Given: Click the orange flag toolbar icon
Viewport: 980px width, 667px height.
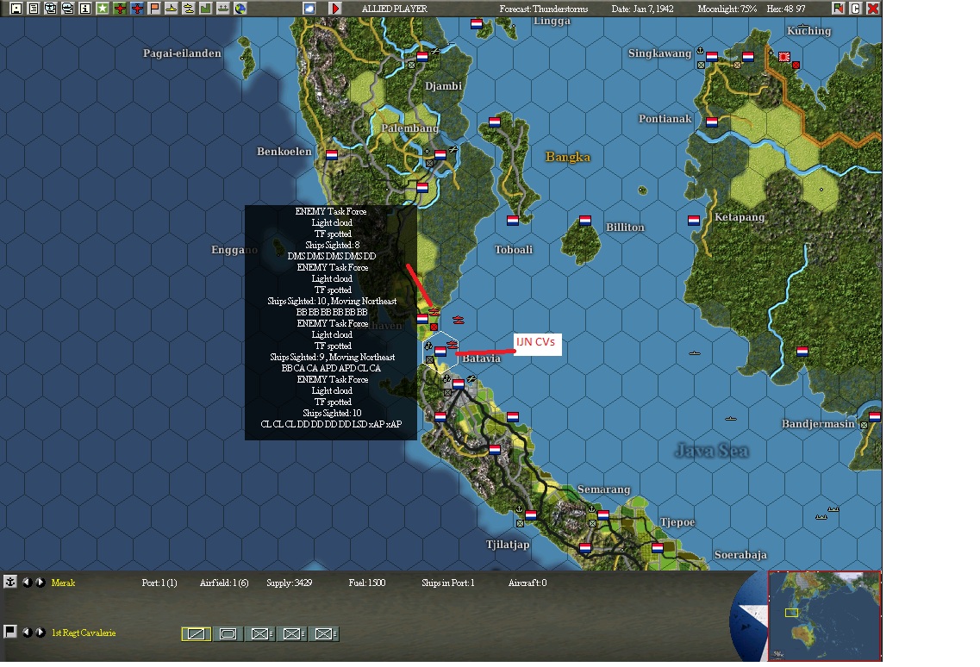Looking at the screenshot, I should click(154, 8).
